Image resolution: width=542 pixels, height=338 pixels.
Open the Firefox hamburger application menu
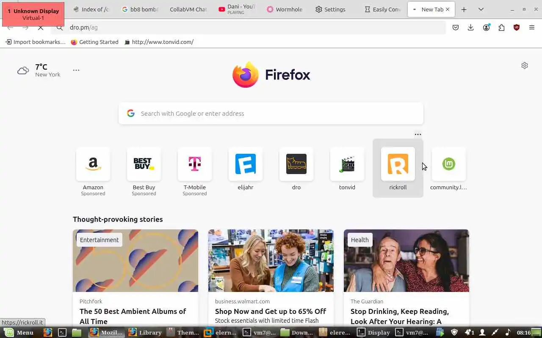tap(532, 27)
